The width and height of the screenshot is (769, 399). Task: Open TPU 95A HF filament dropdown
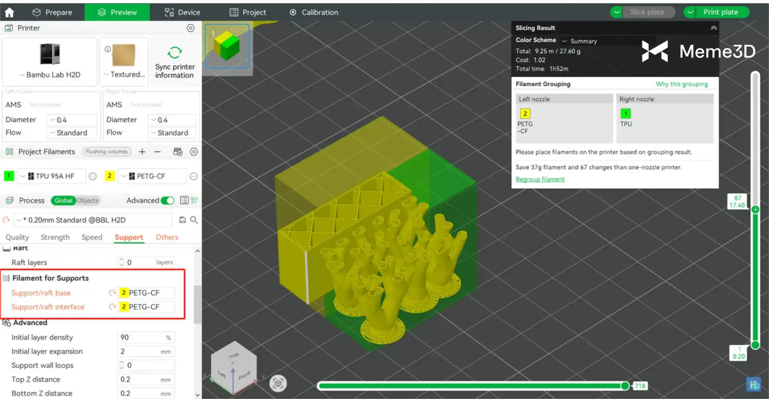click(52, 176)
